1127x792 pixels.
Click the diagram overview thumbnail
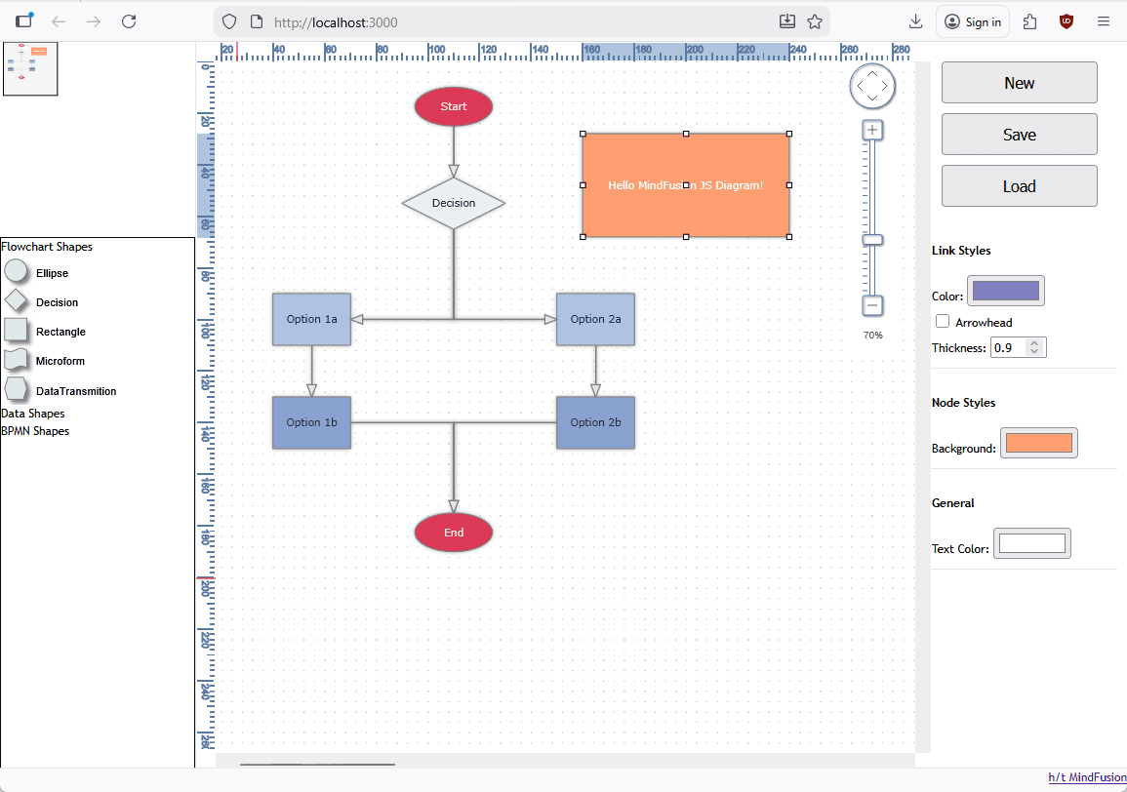(30, 69)
